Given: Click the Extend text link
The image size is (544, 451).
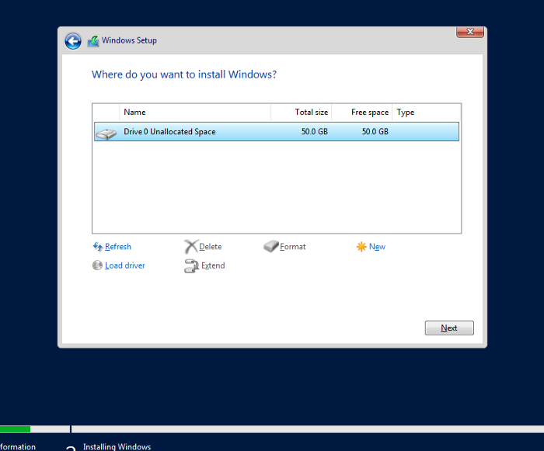Looking at the screenshot, I should point(213,265).
